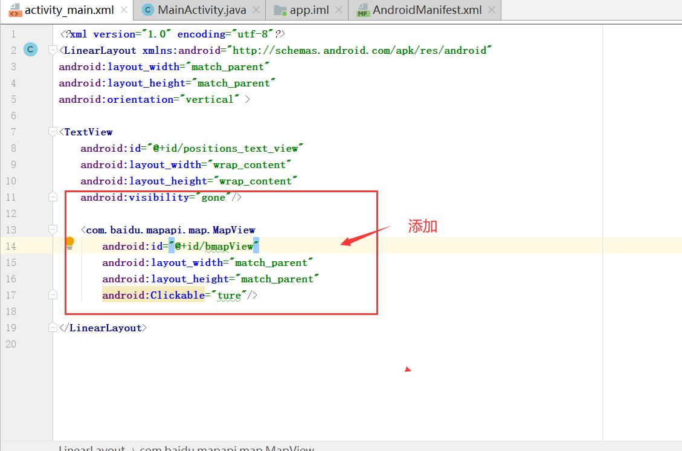Collapse the MapView tag fold on line 13
This screenshot has width=682, height=451.
click(x=53, y=229)
